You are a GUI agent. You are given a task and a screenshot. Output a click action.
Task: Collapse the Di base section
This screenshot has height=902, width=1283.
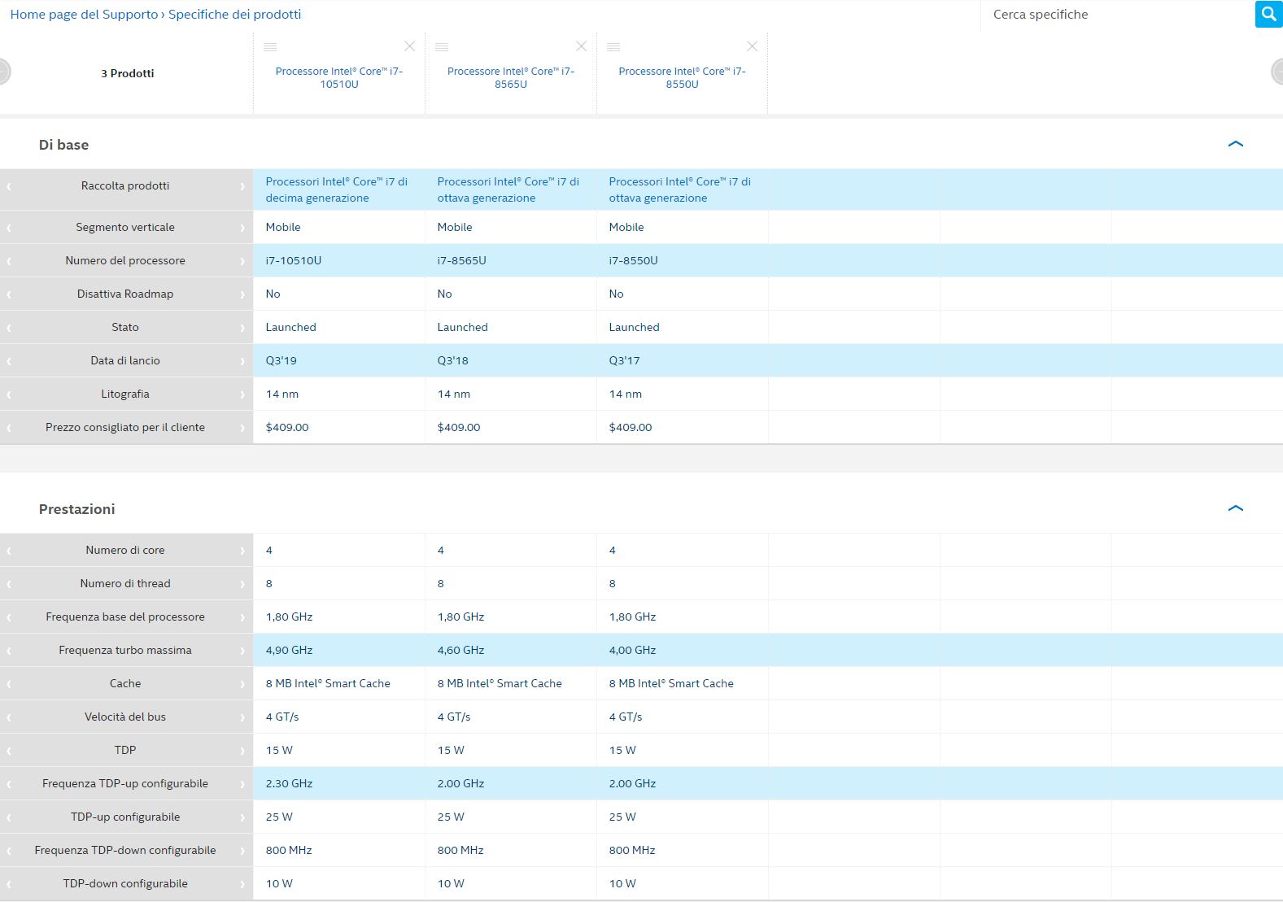tap(1235, 144)
